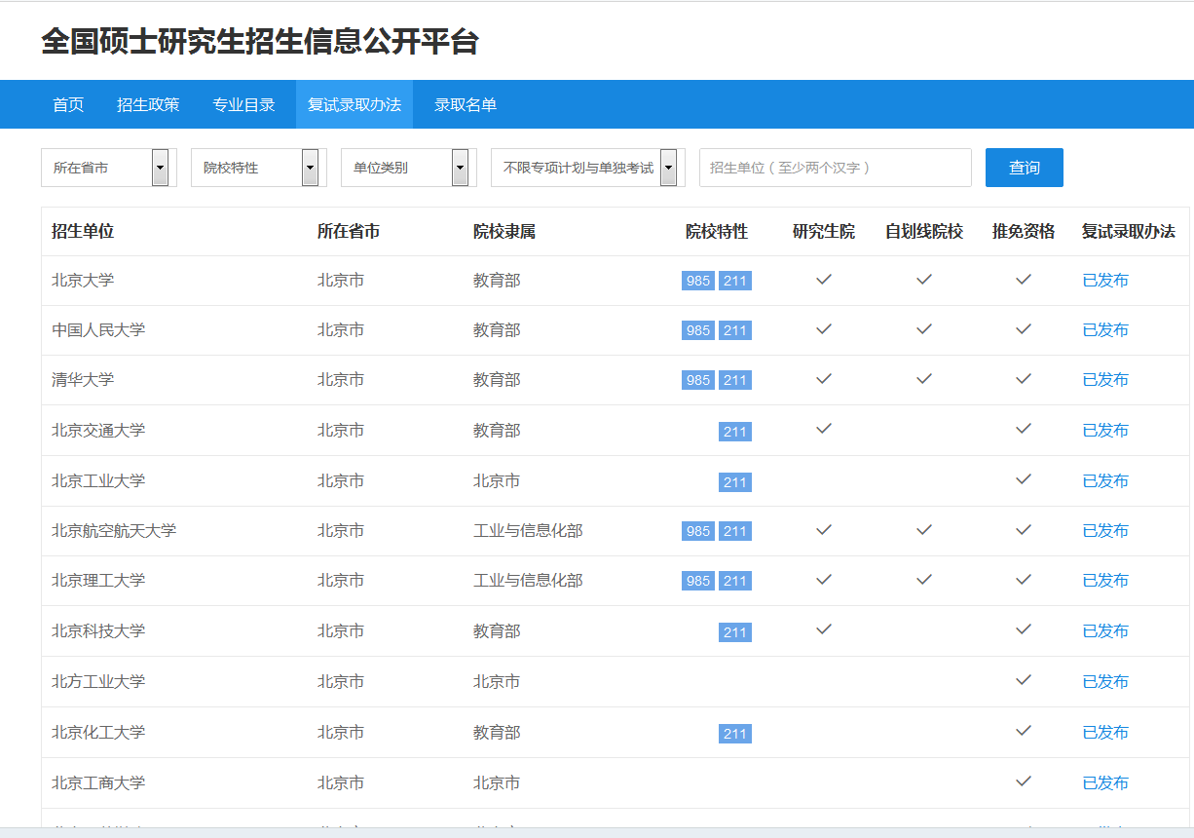The image size is (1194, 838).
Task: Open 已发布 link for 北京航空航天大学
Action: click(x=1105, y=531)
